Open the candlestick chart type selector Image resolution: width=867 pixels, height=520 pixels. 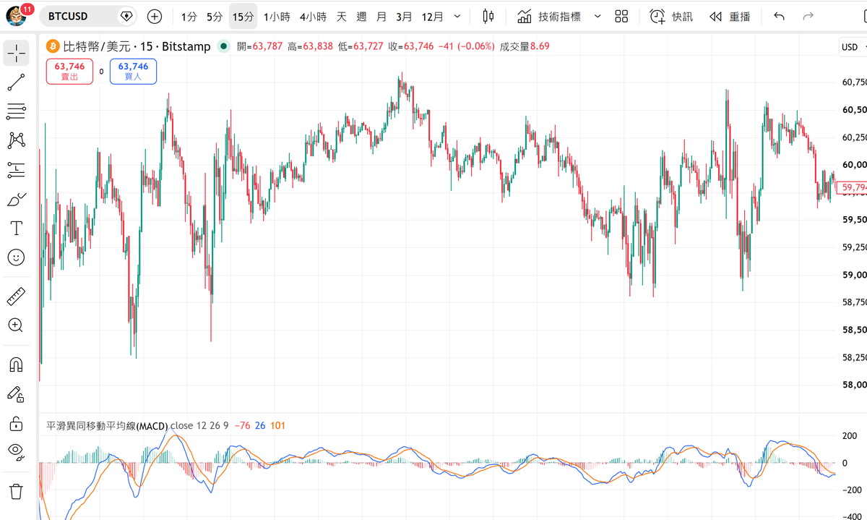click(x=488, y=16)
